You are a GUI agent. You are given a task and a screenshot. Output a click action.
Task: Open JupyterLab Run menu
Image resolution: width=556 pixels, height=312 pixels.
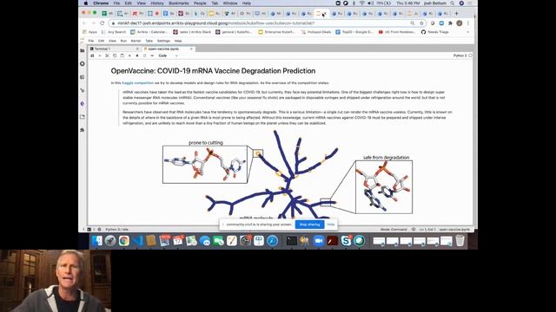[x=123, y=41]
